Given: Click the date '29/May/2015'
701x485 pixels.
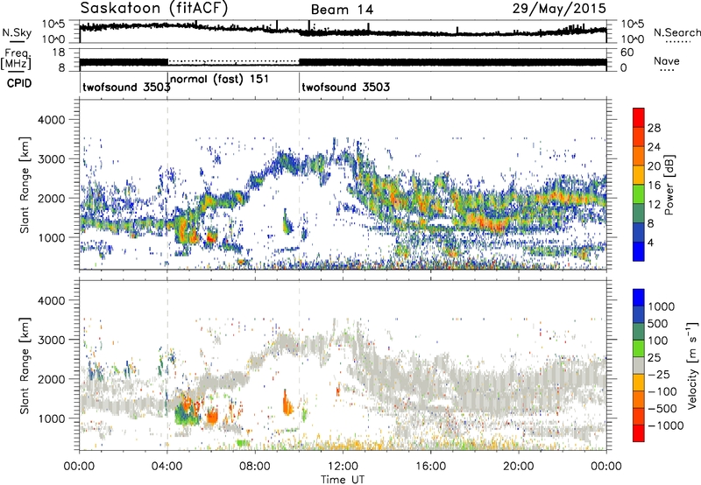Looking at the screenshot, I should click(x=559, y=8).
